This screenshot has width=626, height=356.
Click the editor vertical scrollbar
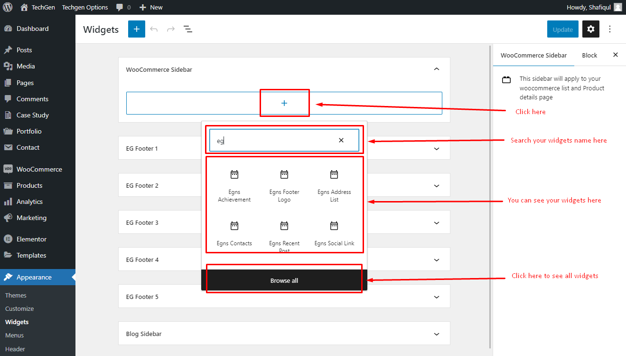click(x=490, y=197)
